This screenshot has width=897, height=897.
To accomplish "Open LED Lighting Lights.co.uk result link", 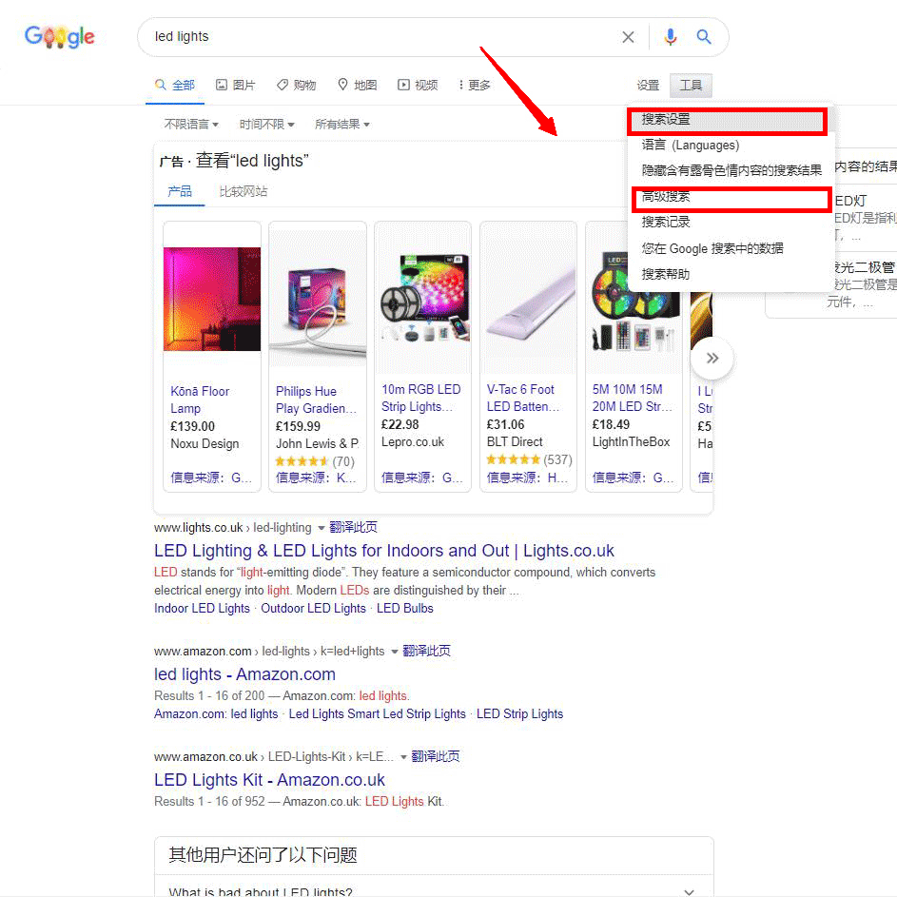I will pos(383,551).
